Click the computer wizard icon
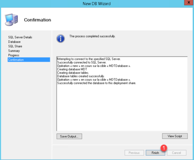 (x=11, y=20)
